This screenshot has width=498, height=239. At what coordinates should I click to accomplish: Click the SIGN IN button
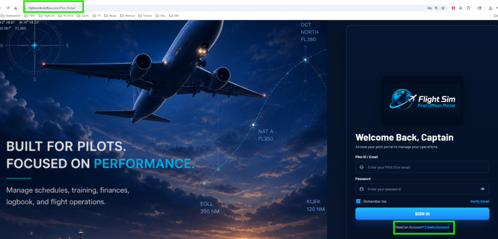[422, 213]
